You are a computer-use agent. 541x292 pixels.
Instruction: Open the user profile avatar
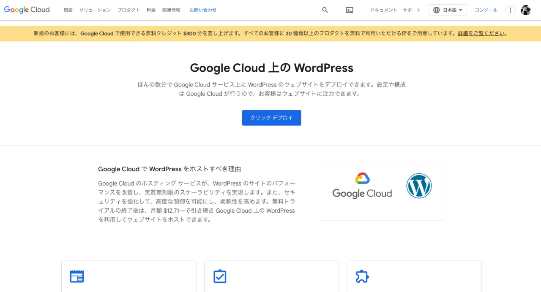[526, 10]
